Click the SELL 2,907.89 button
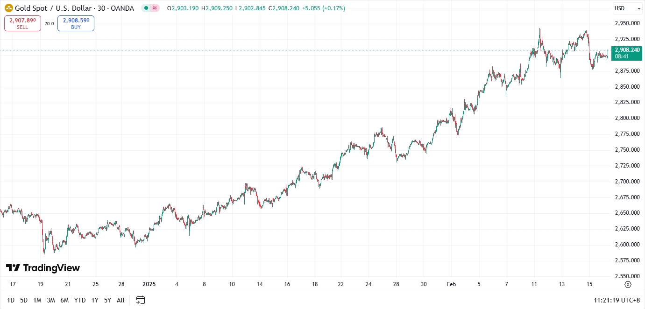The height and width of the screenshot is (309, 645). coord(22,23)
